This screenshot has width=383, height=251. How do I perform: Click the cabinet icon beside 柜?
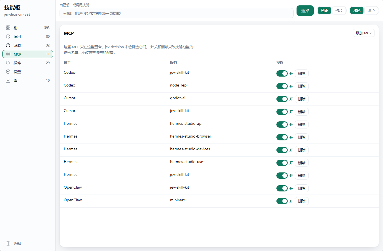(x=8, y=28)
